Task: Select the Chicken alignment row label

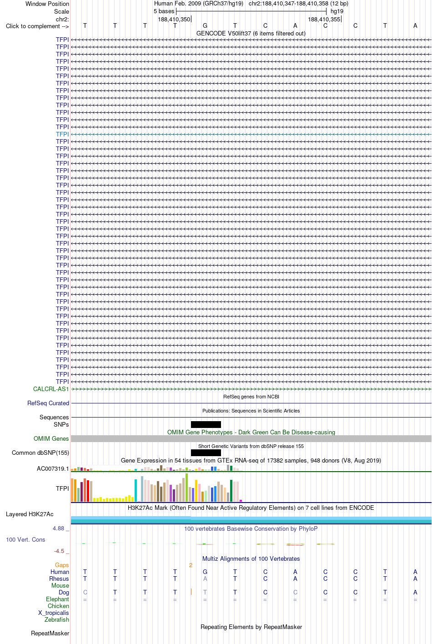Action: point(58,606)
